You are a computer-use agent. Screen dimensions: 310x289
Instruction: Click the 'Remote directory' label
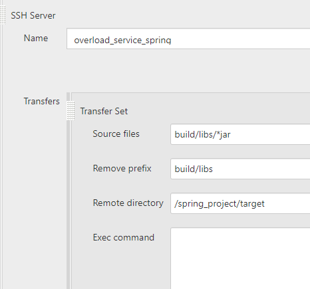pos(128,203)
